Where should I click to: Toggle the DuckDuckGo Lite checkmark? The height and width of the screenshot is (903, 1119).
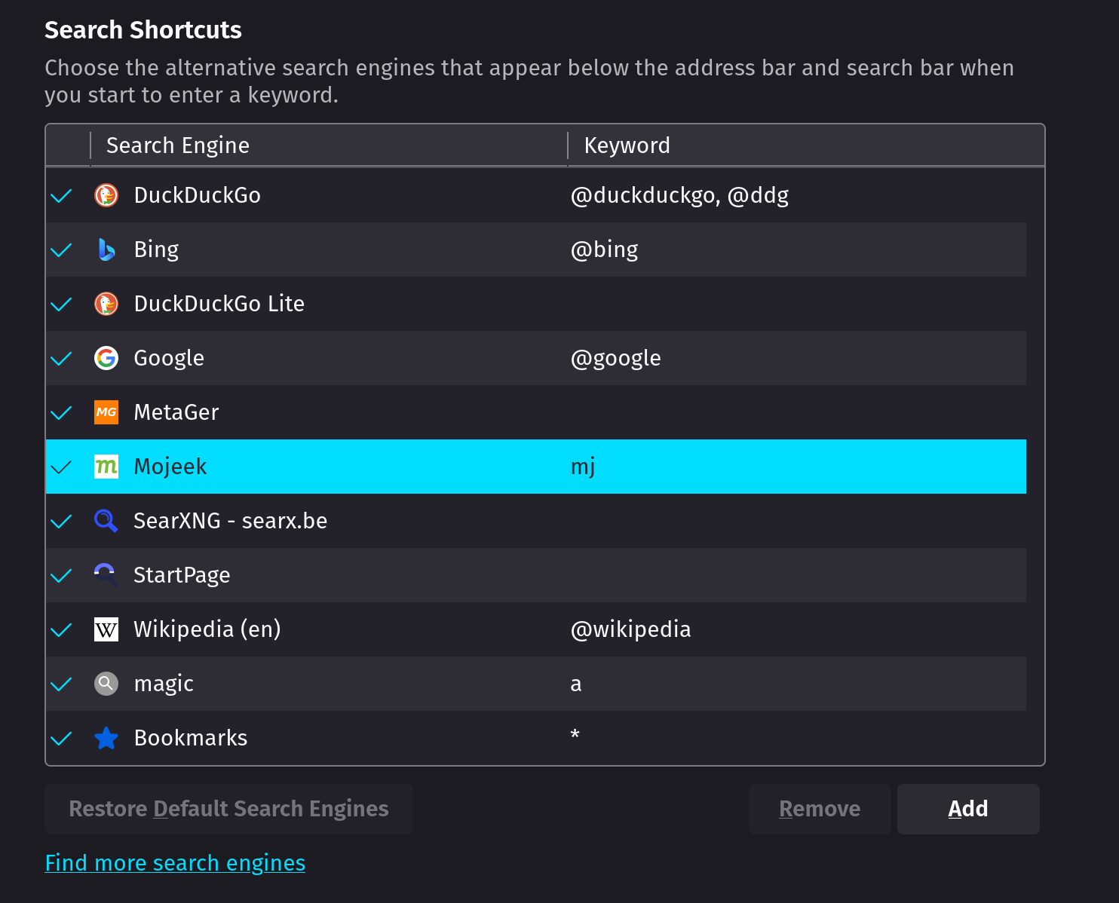61,305
